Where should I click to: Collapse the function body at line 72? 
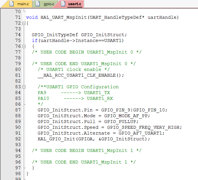[24, 23]
